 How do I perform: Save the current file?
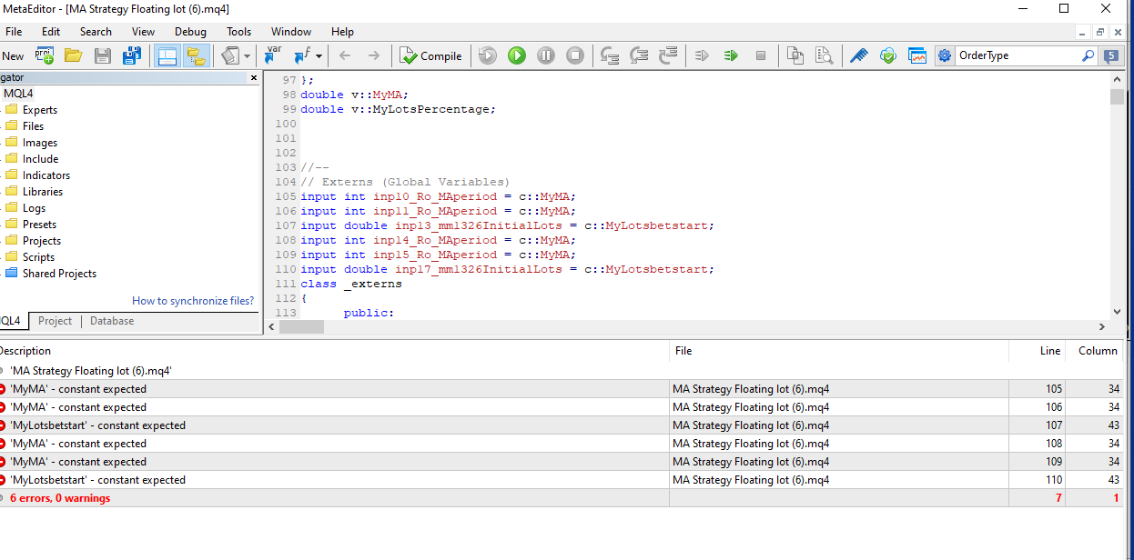[103, 55]
